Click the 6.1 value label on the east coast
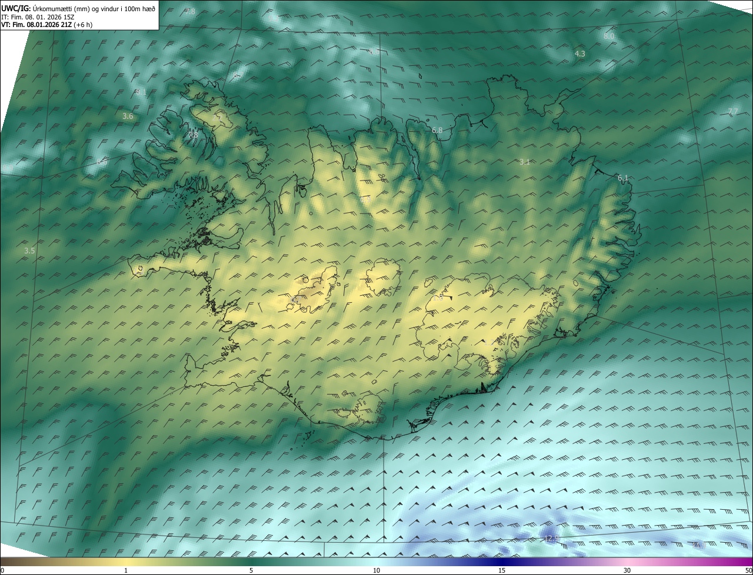The height and width of the screenshot is (575, 753). click(623, 178)
